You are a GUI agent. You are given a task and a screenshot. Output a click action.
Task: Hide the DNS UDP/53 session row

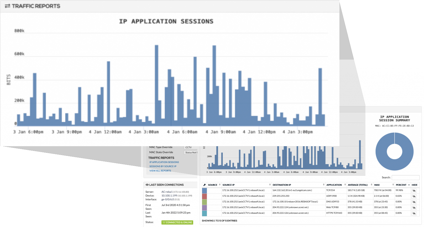(x=414, y=202)
